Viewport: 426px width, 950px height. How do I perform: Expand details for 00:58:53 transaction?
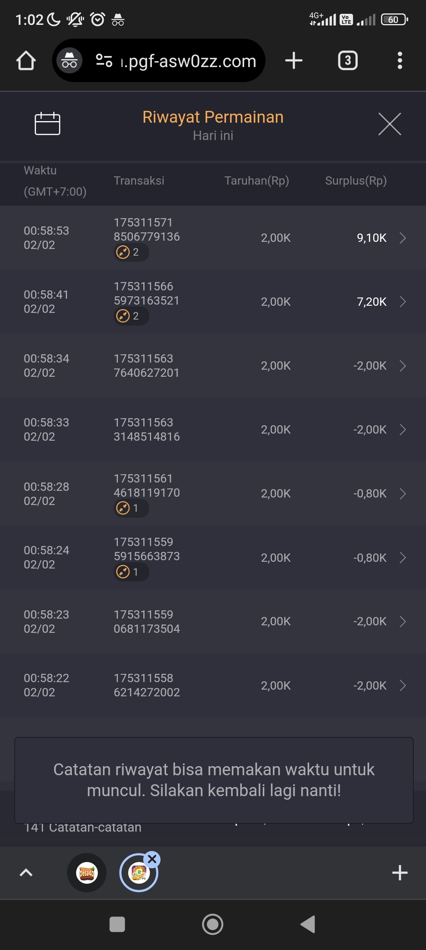pos(402,238)
